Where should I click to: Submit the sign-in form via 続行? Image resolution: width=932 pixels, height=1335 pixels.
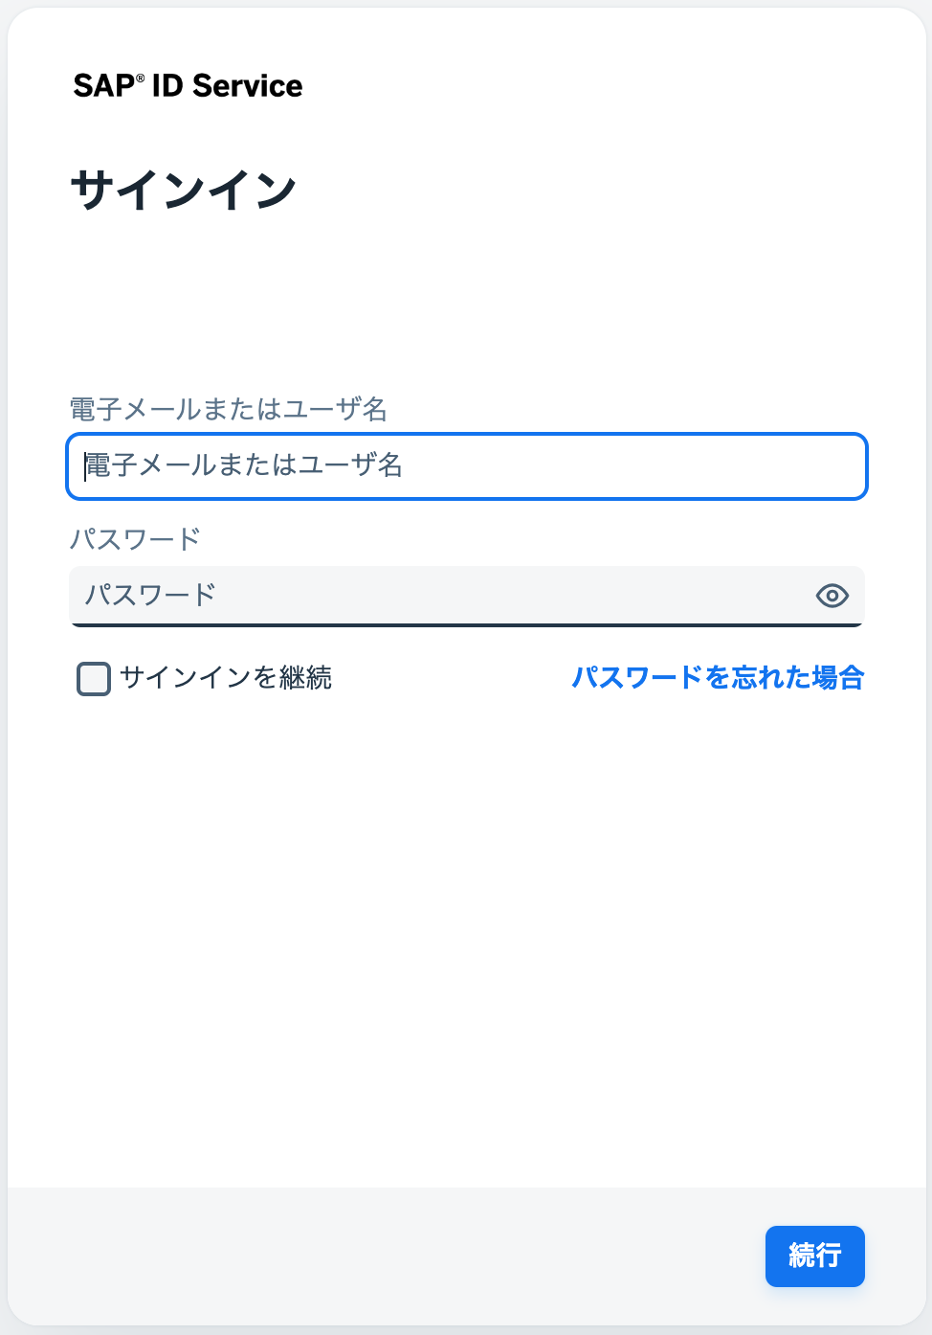coord(814,1256)
